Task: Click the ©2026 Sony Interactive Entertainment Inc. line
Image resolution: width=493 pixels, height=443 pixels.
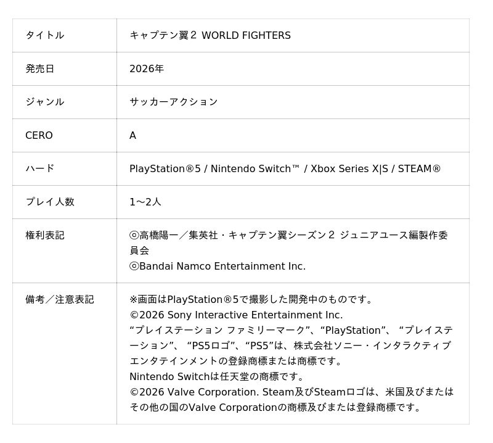Action: 236,315
